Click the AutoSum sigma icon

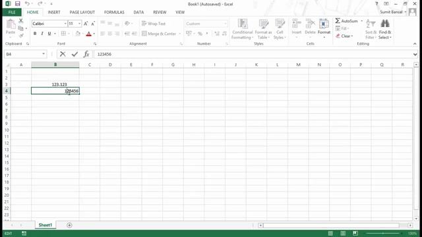[x=338, y=20]
